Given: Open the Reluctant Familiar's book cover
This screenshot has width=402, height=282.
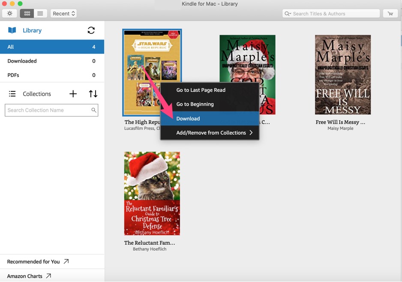Looking at the screenshot, I should coord(152,193).
